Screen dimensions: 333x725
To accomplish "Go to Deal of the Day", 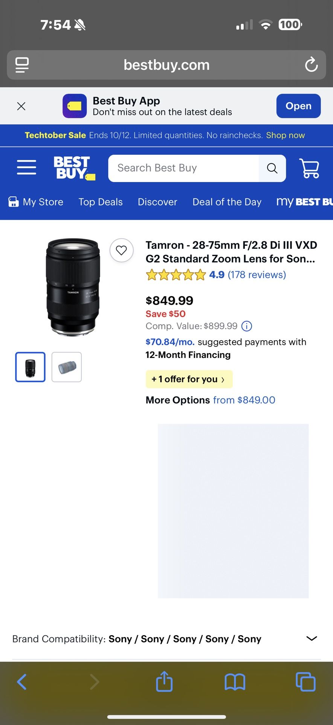I will [227, 202].
